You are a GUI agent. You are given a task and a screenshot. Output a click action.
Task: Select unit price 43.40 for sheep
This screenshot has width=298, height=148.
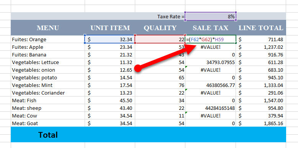(x=110, y=108)
